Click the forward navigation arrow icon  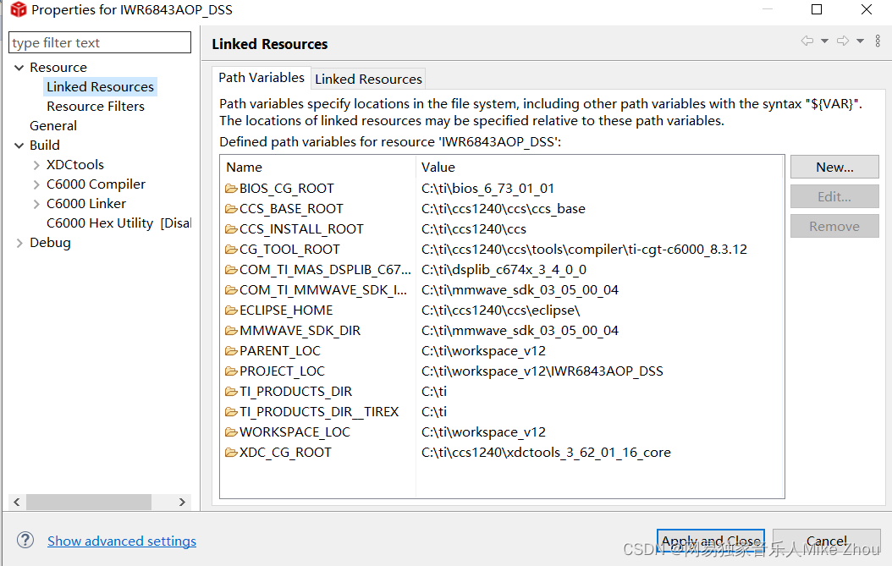(x=843, y=41)
